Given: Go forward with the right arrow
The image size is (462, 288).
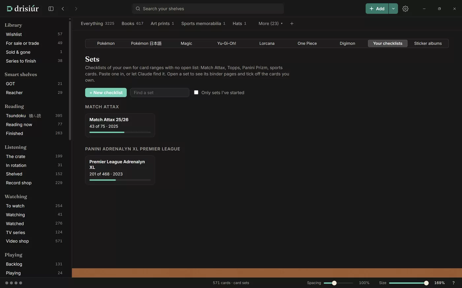Looking at the screenshot, I should [x=76, y=9].
